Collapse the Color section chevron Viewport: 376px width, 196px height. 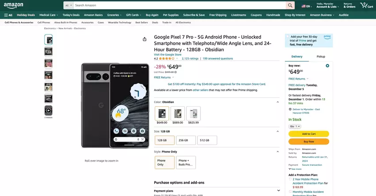pos(278,102)
